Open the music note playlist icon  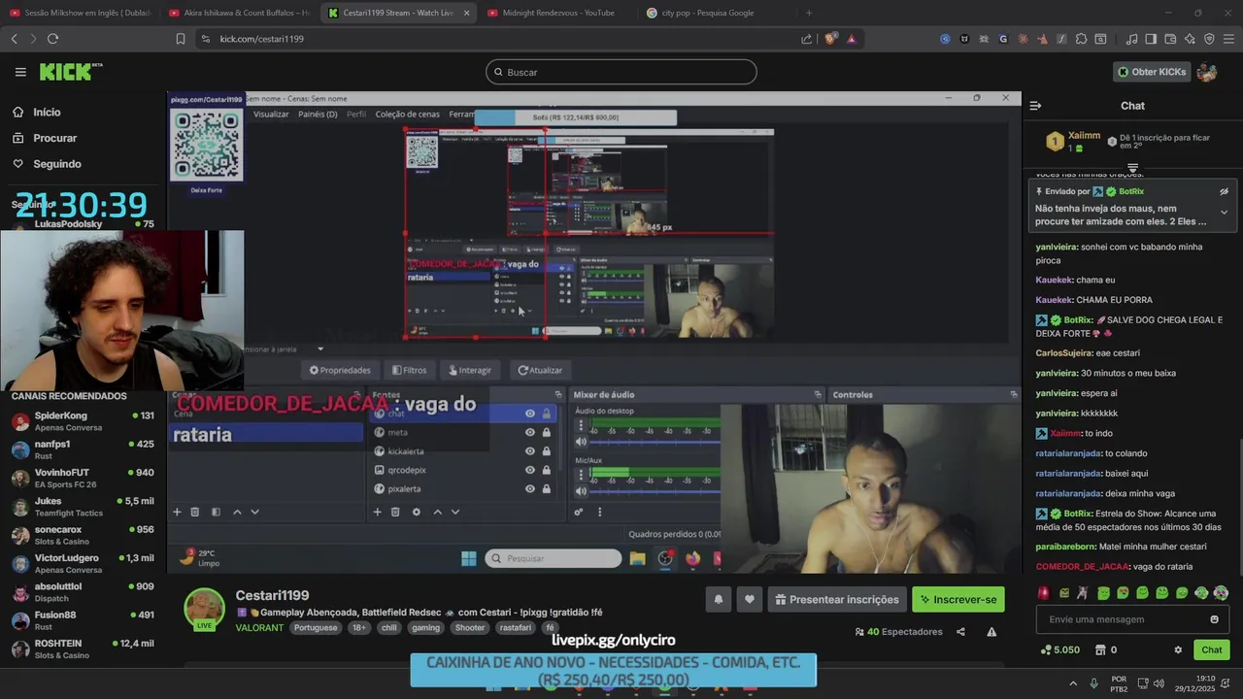coord(1131,39)
